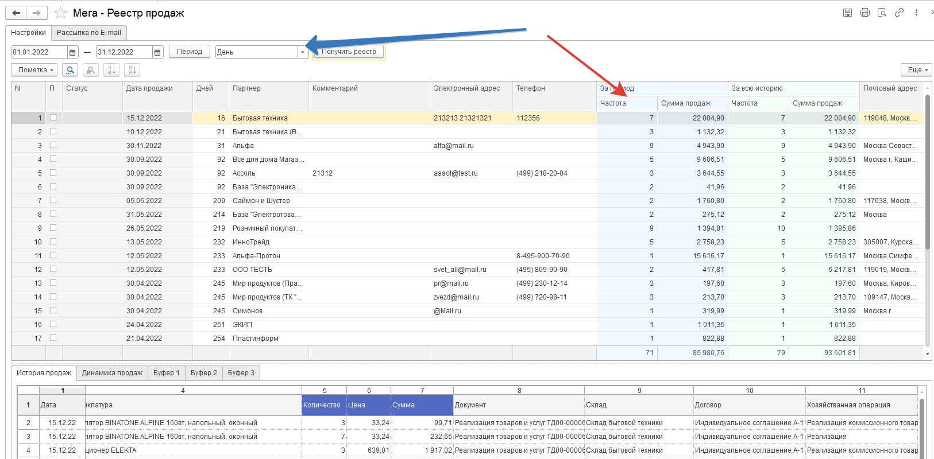This screenshot has height=459, width=934.
Task: Click the За всю историю header
Action: (794, 88)
